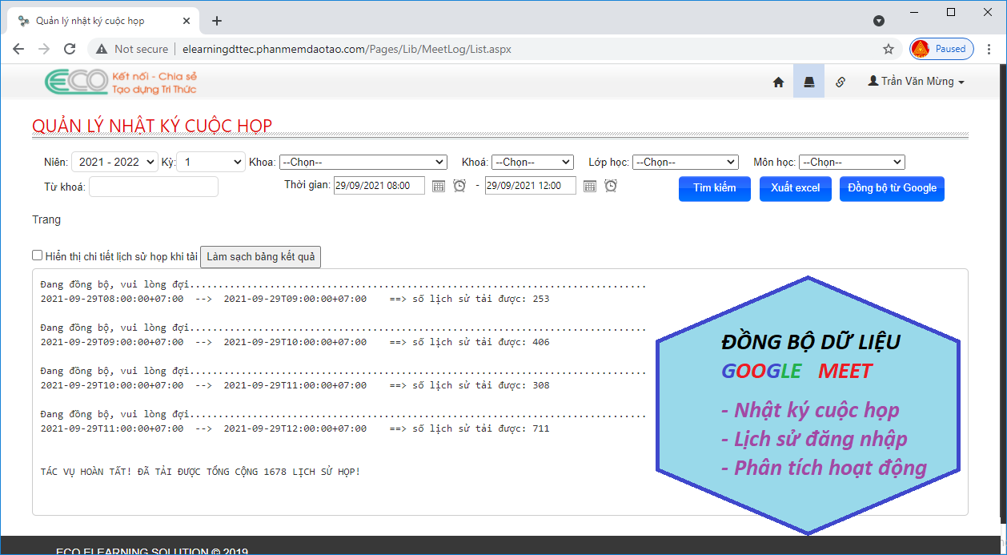Open the Khoa selection dropdown

pyautogui.click(x=363, y=162)
